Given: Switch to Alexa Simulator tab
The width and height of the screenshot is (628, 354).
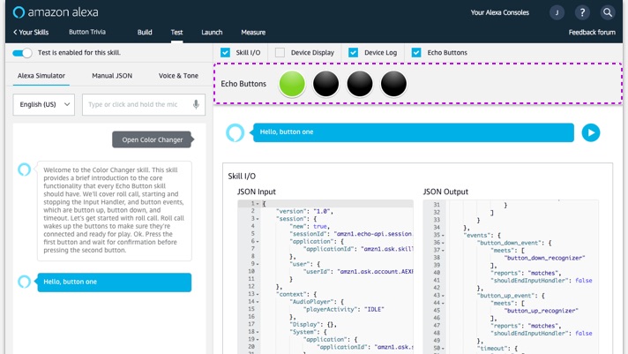Looking at the screenshot, I should pos(41,76).
